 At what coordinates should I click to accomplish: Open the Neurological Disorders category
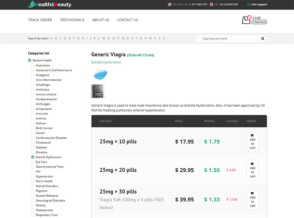click(50, 200)
